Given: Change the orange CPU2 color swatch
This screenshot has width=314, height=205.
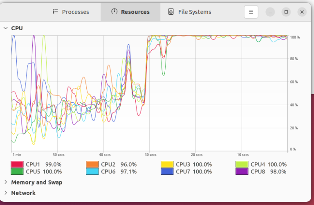Looking at the screenshot, I should click(92, 164).
